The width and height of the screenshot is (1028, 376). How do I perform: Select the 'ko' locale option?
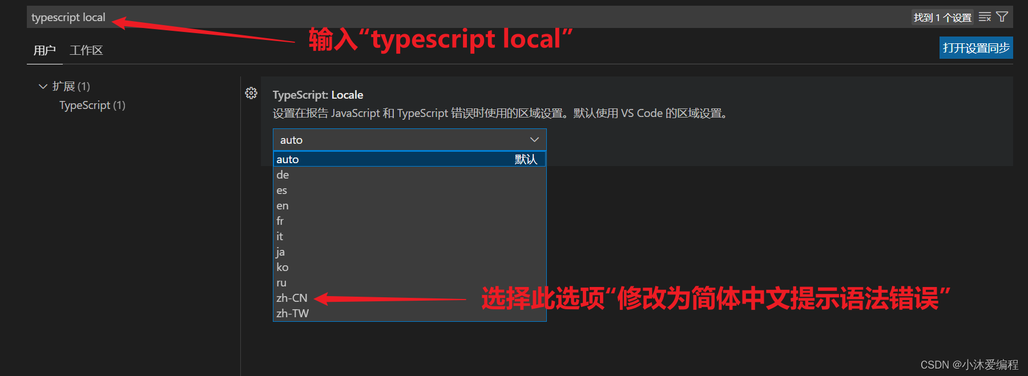pos(409,267)
